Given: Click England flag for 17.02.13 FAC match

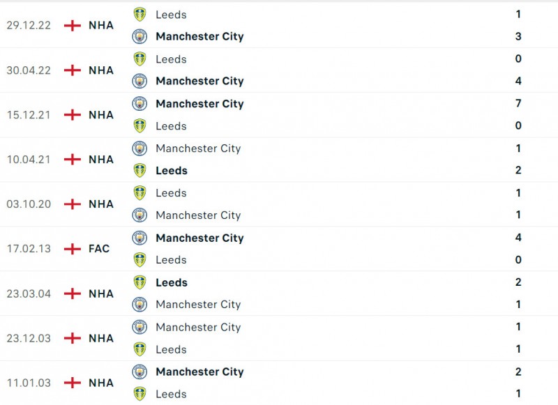Looking at the screenshot, I should (73, 248).
